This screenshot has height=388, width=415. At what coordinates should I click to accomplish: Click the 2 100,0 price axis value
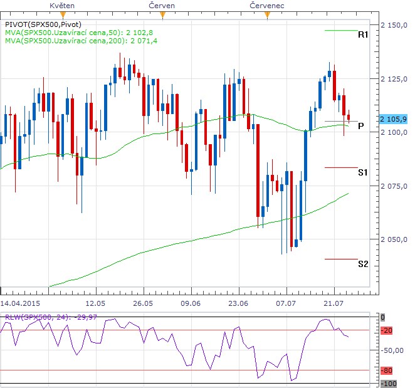point(394,132)
